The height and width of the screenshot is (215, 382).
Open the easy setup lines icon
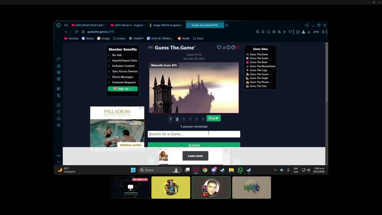click(x=323, y=32)
